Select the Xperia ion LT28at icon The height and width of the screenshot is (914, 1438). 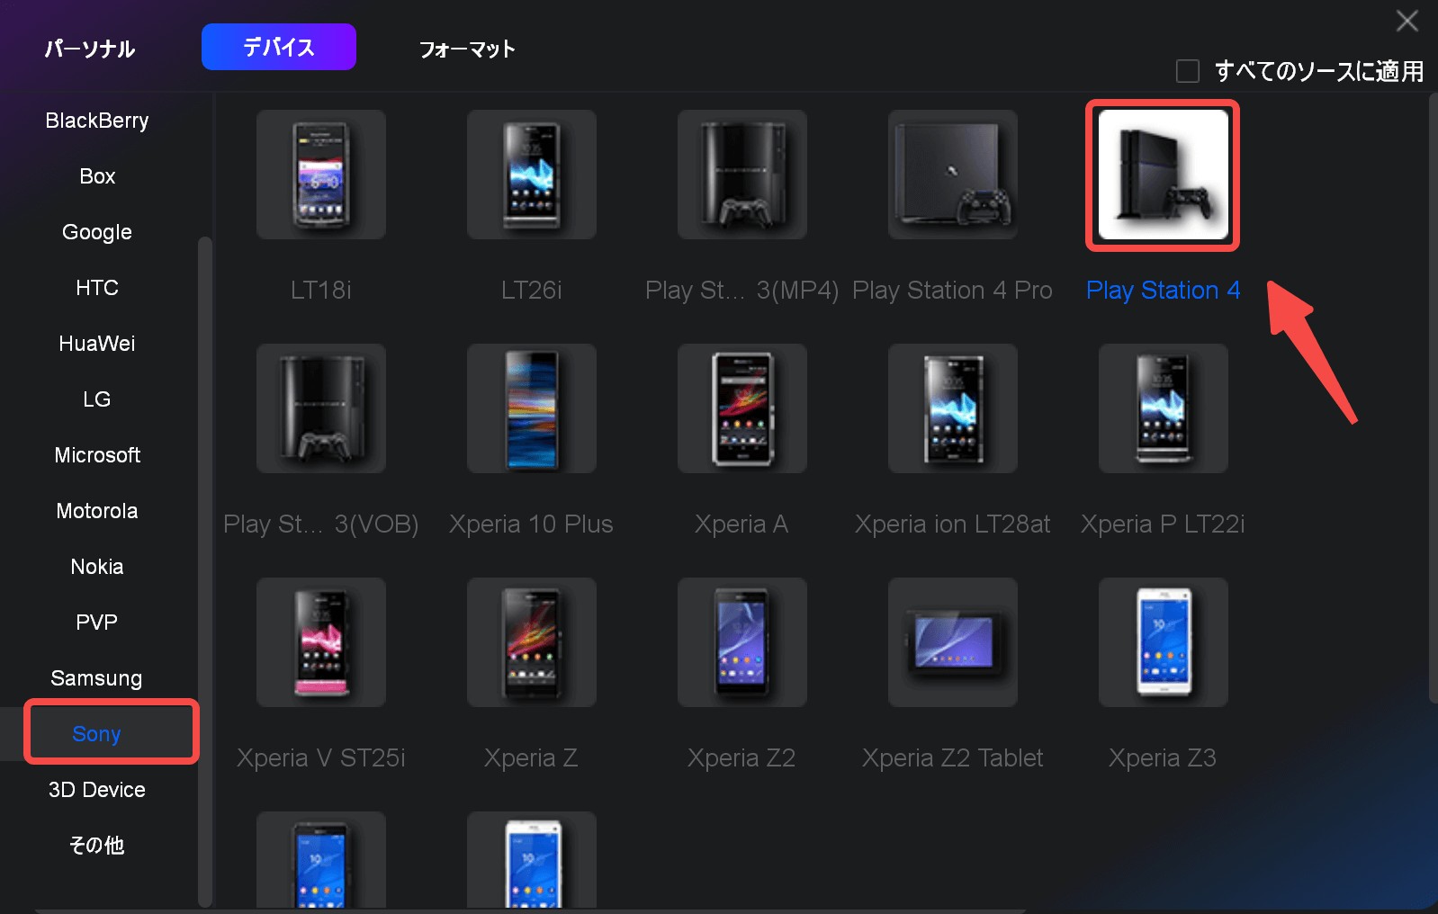[953, 408]
